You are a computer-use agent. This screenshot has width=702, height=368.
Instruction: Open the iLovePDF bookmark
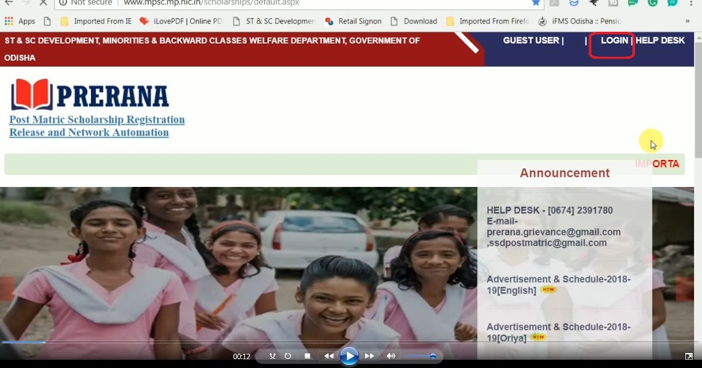pyautogui.click(x=181, y=21)
